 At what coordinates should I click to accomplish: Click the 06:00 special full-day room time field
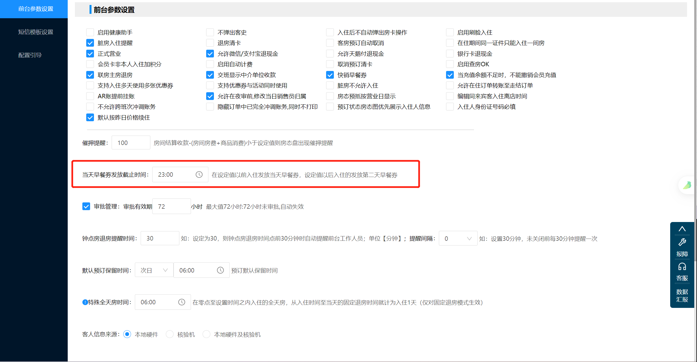point(163,302)
